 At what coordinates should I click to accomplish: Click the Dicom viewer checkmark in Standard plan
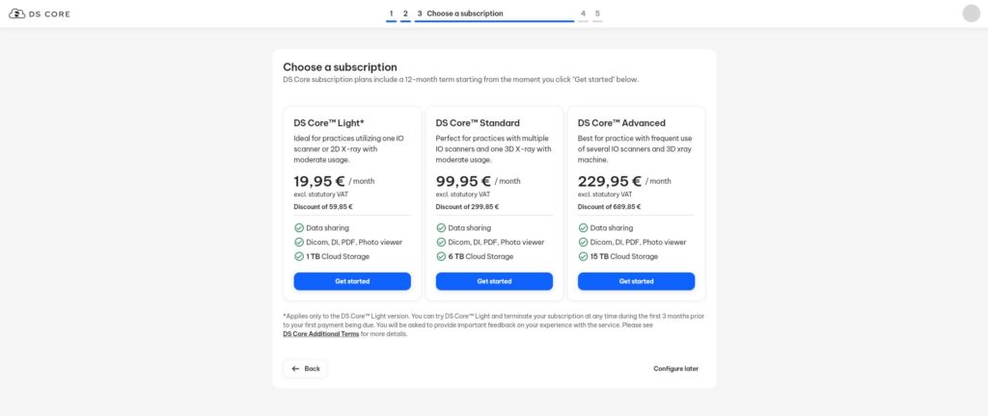click(x=441, y=243)
